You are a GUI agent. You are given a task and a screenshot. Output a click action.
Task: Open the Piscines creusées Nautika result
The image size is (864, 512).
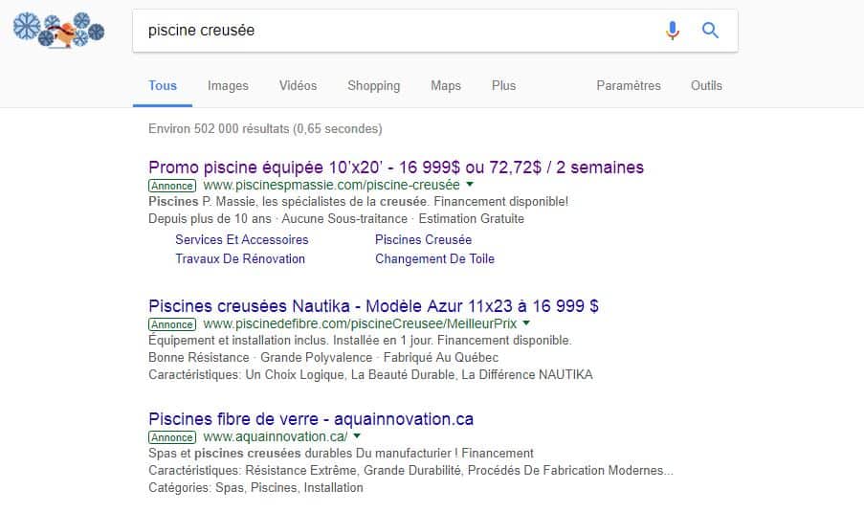click(373, 306)
